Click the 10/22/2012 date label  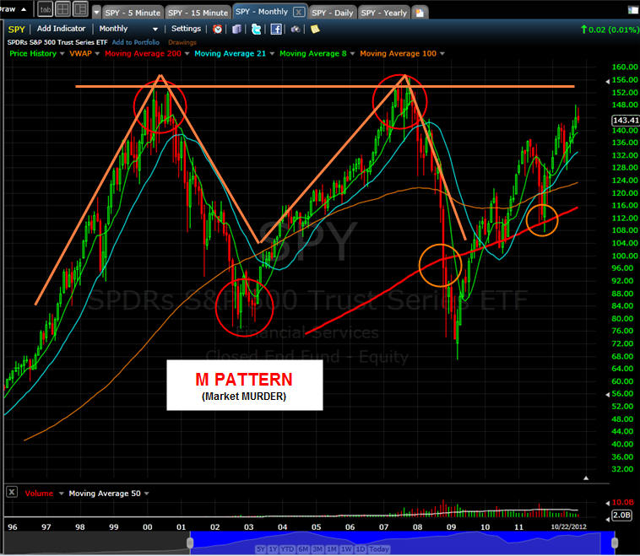[x=568, y=526]
